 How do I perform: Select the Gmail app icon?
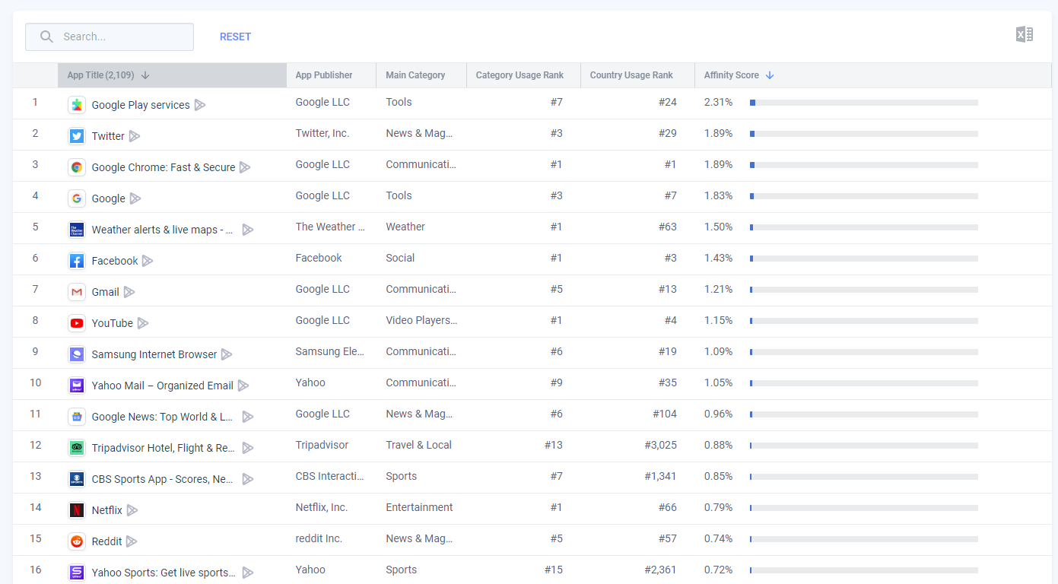[76, 292]
